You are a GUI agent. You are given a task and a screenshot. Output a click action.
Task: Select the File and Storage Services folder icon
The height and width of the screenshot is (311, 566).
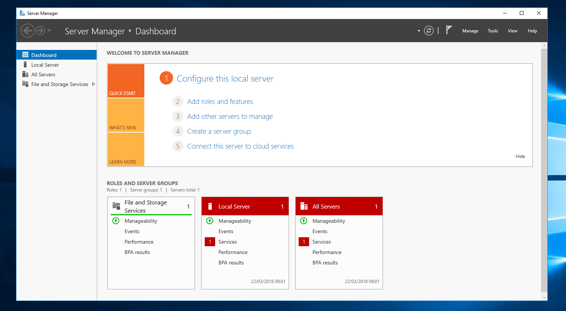25,84
